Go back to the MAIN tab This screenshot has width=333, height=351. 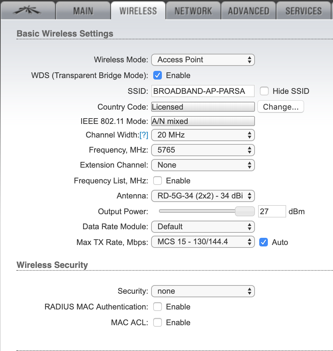83,11
